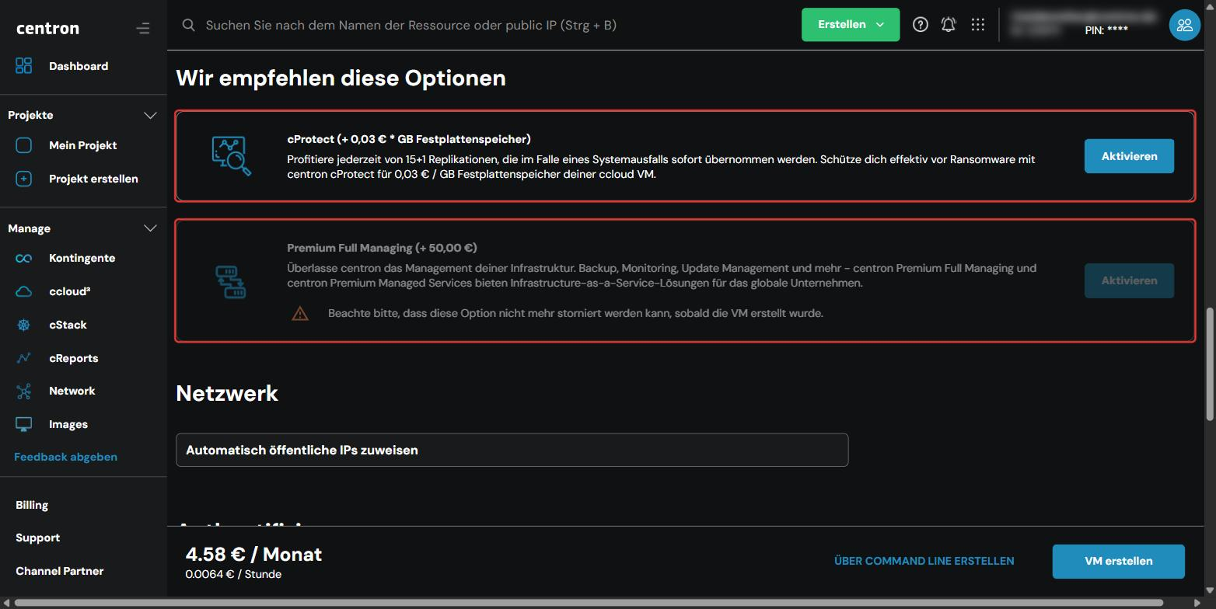Viewport: 1216px width, 609px height.
Task: Open the Dashboard icon in sidebar
Action: [24, 66]
